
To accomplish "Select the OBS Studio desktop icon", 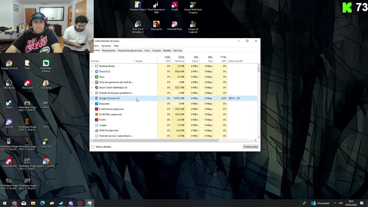I will (9, 85).
